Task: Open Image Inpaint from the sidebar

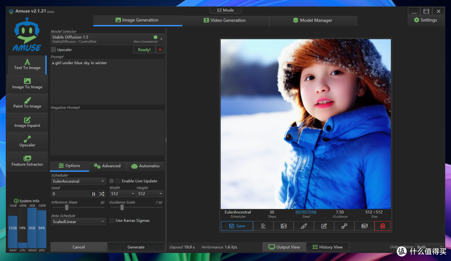Action: (x=27, y=122)
